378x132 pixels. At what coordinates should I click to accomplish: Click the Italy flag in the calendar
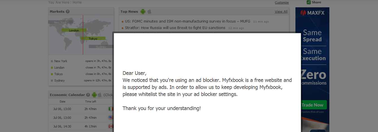[x=111, y=109]
